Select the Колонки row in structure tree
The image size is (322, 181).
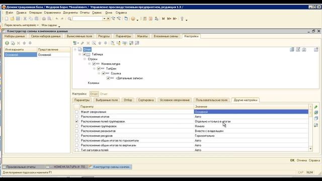click(x=94, y=83)
